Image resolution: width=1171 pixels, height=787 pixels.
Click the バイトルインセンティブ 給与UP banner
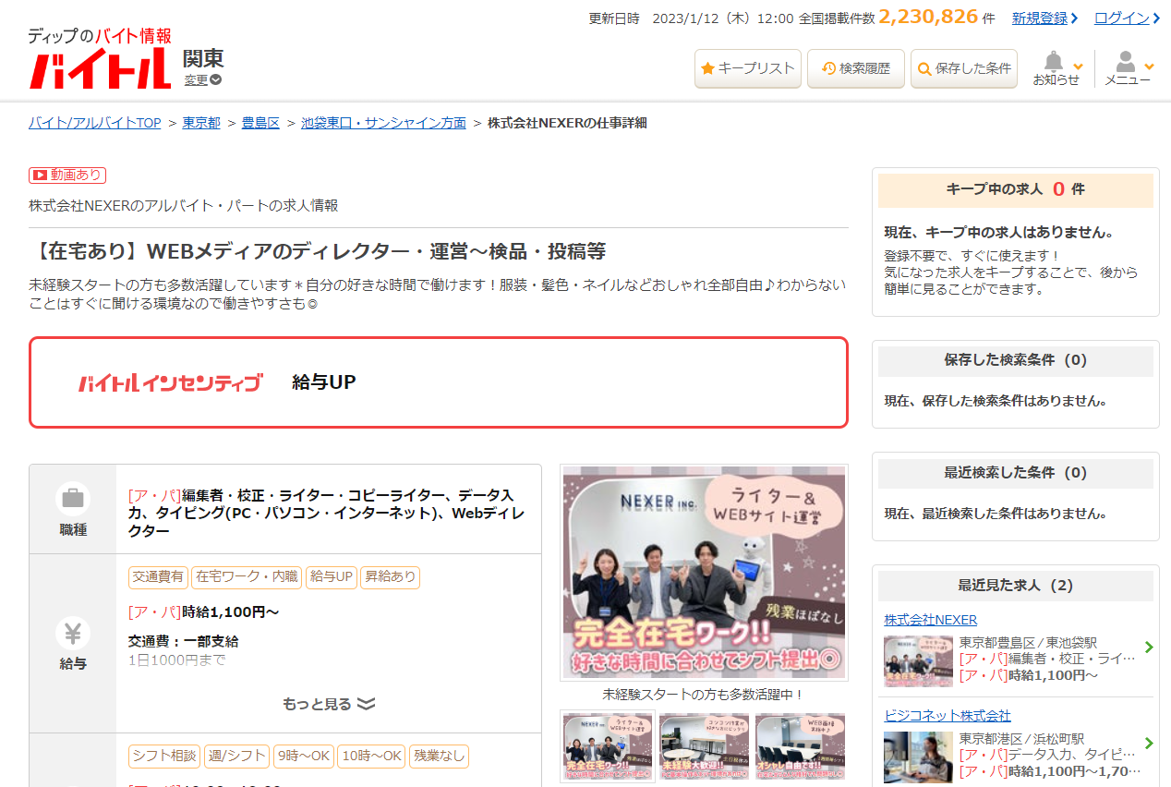coord(439,382)
